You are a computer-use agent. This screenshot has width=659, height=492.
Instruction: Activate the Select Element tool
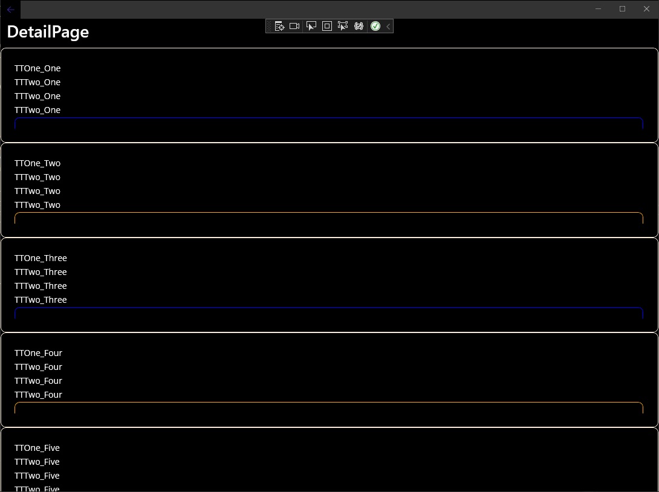coord(311,26)
